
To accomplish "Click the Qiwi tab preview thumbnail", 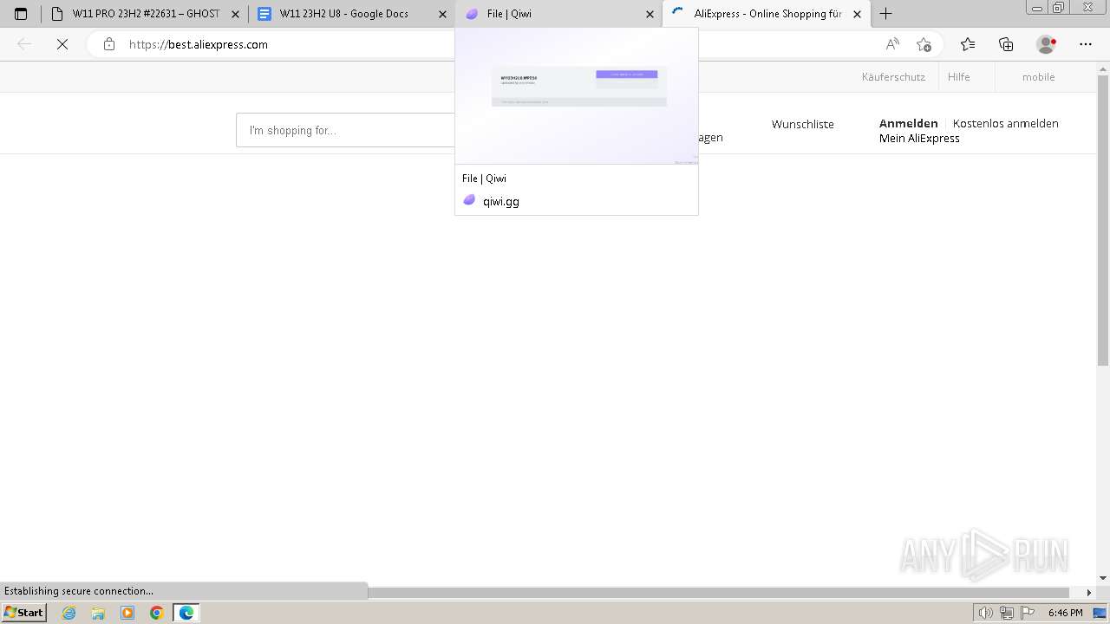I will point(577,96).
